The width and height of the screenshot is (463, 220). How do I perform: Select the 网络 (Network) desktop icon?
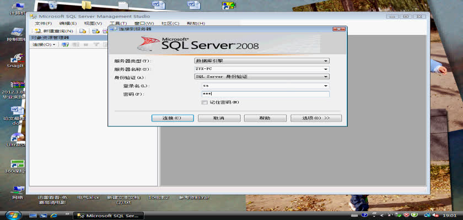coord(17,193)
